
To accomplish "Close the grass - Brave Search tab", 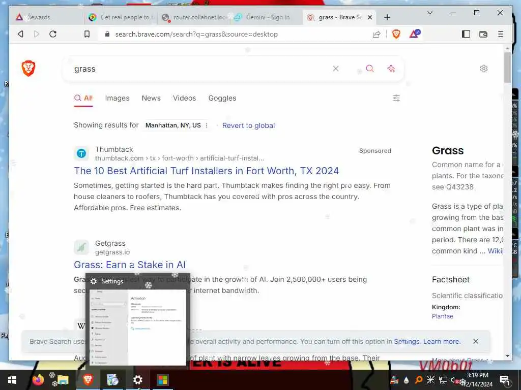I will pos(369,17).
